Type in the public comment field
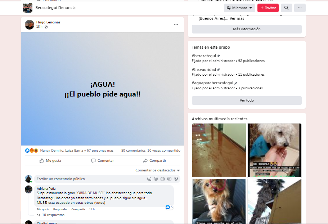This screenshot has height=224, width=328. click(x=90, y=179)
